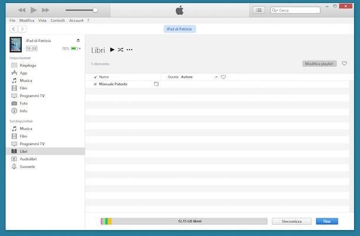Open the Modifica menu
Screen dimensions: 360x236
[27, 21]
